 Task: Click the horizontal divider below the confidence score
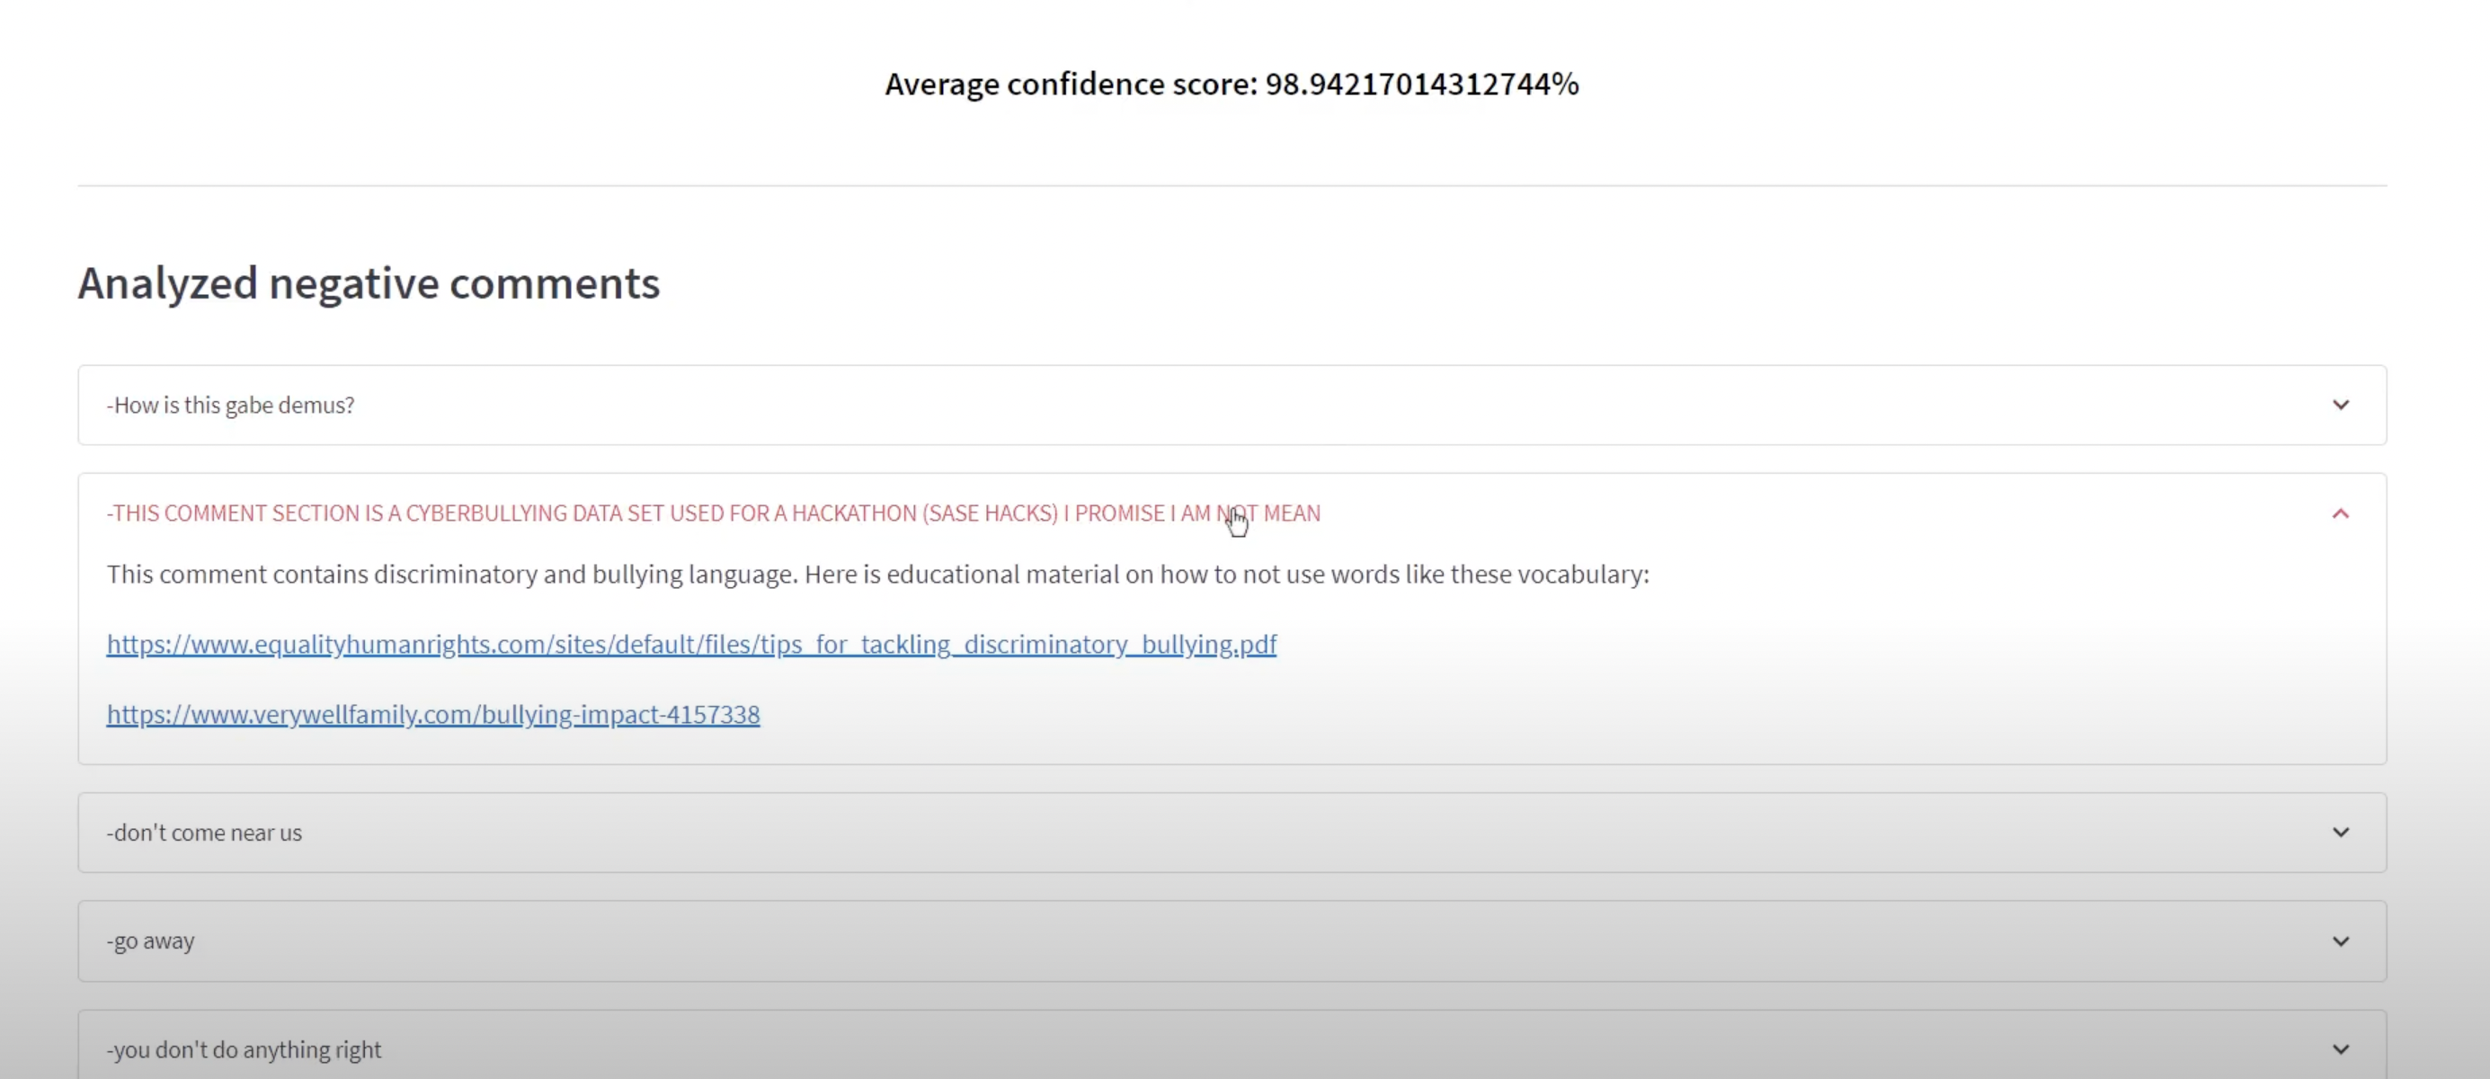(x=1232, y=185)
